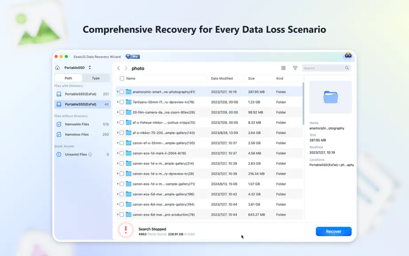Switch to the Type tab
The image size is (409, 256).
(x=96, y=78)
